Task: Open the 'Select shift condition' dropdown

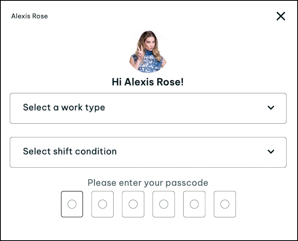Action: (148, 152)
